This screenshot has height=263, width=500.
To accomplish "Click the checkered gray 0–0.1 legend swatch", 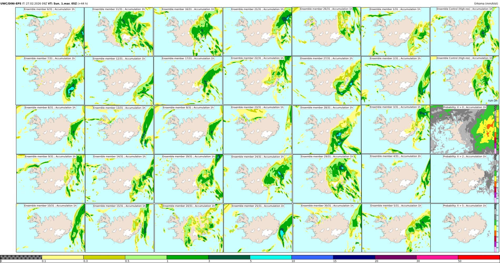I will click(x=21, y=257).
